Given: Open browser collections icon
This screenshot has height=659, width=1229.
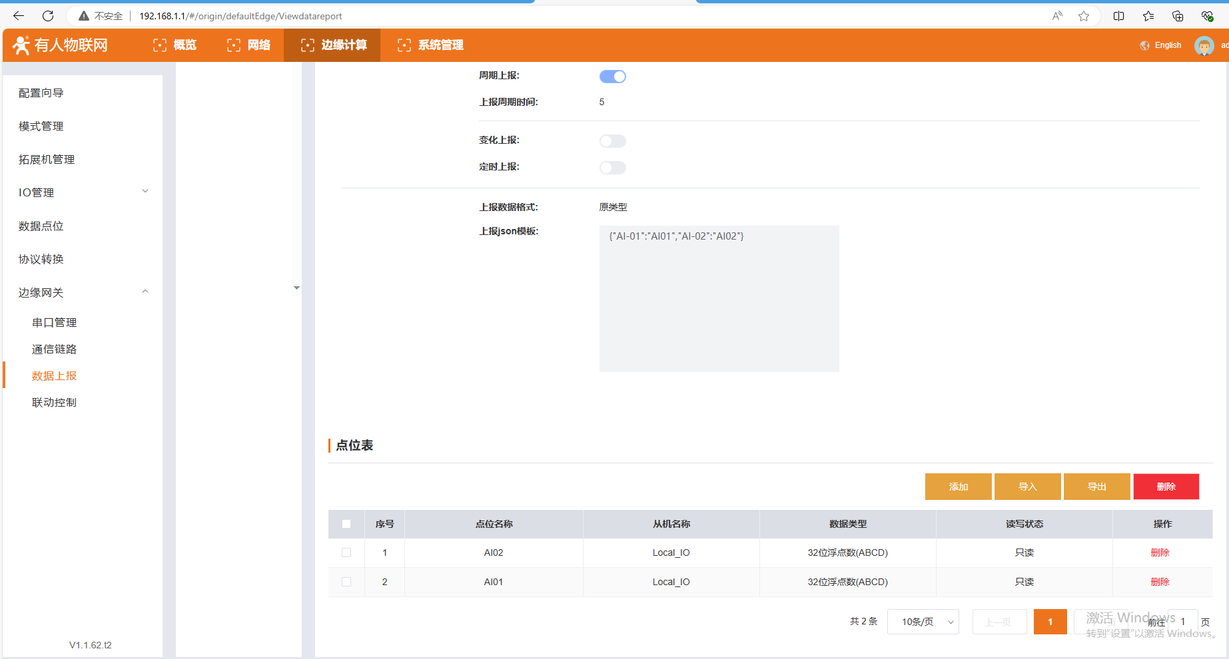Looking at the screenshot, I should coord(1178,16).
